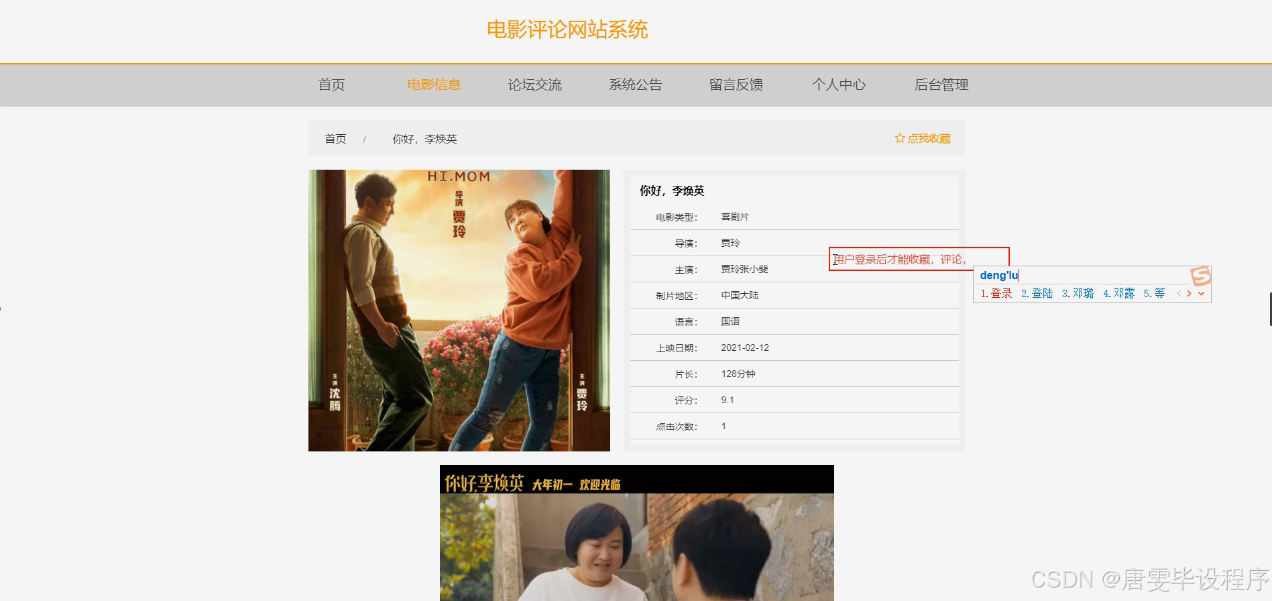Click the release date 2021-02-12
Image resolution: width=1272 pixels, height=601 pixels.
(745, 347)
